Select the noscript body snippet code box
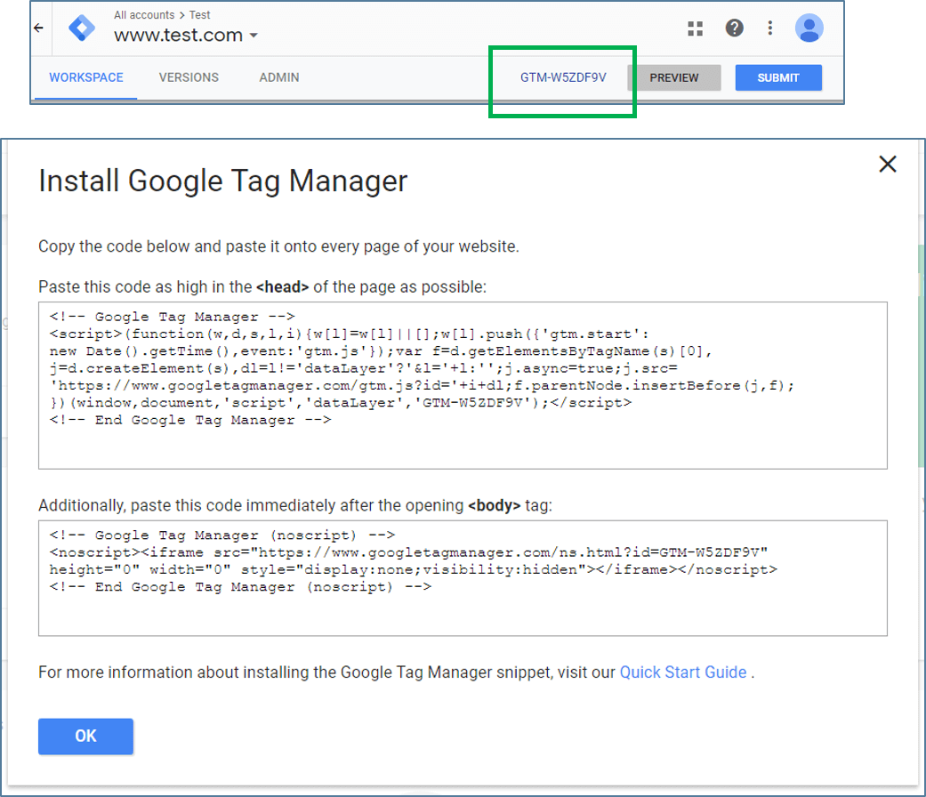Viewport: 926px width, 797px height. (462, 576)
